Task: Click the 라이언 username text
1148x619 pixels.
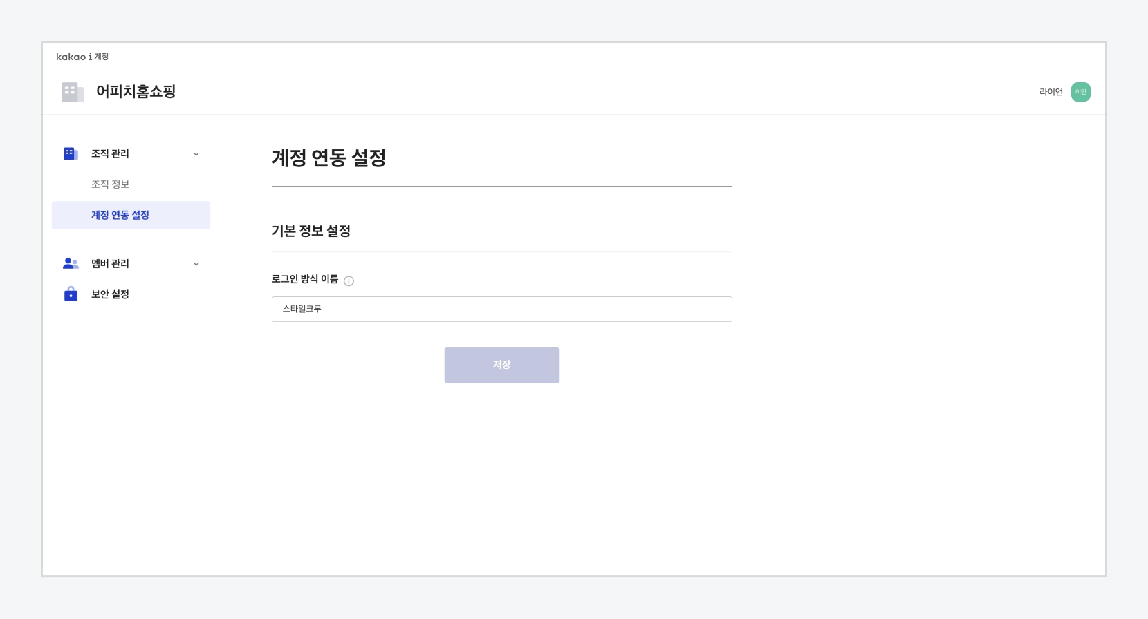Action: [1050, 92]
